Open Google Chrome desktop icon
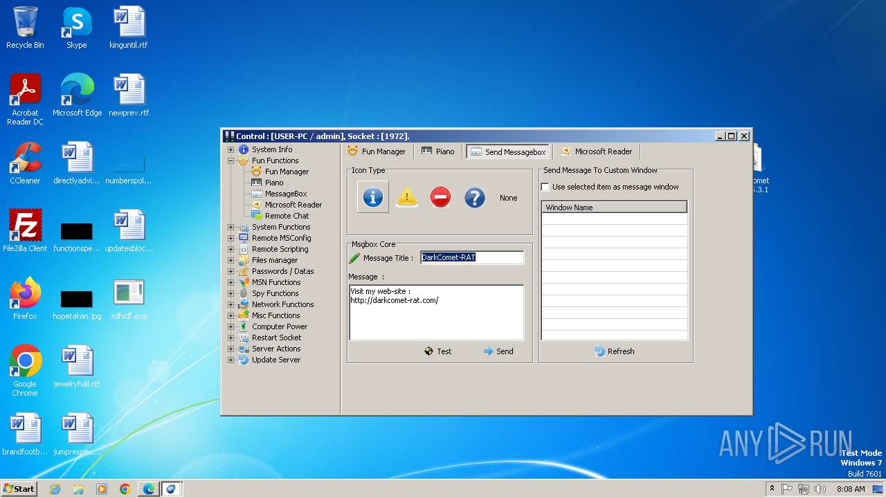 (25, 371)
